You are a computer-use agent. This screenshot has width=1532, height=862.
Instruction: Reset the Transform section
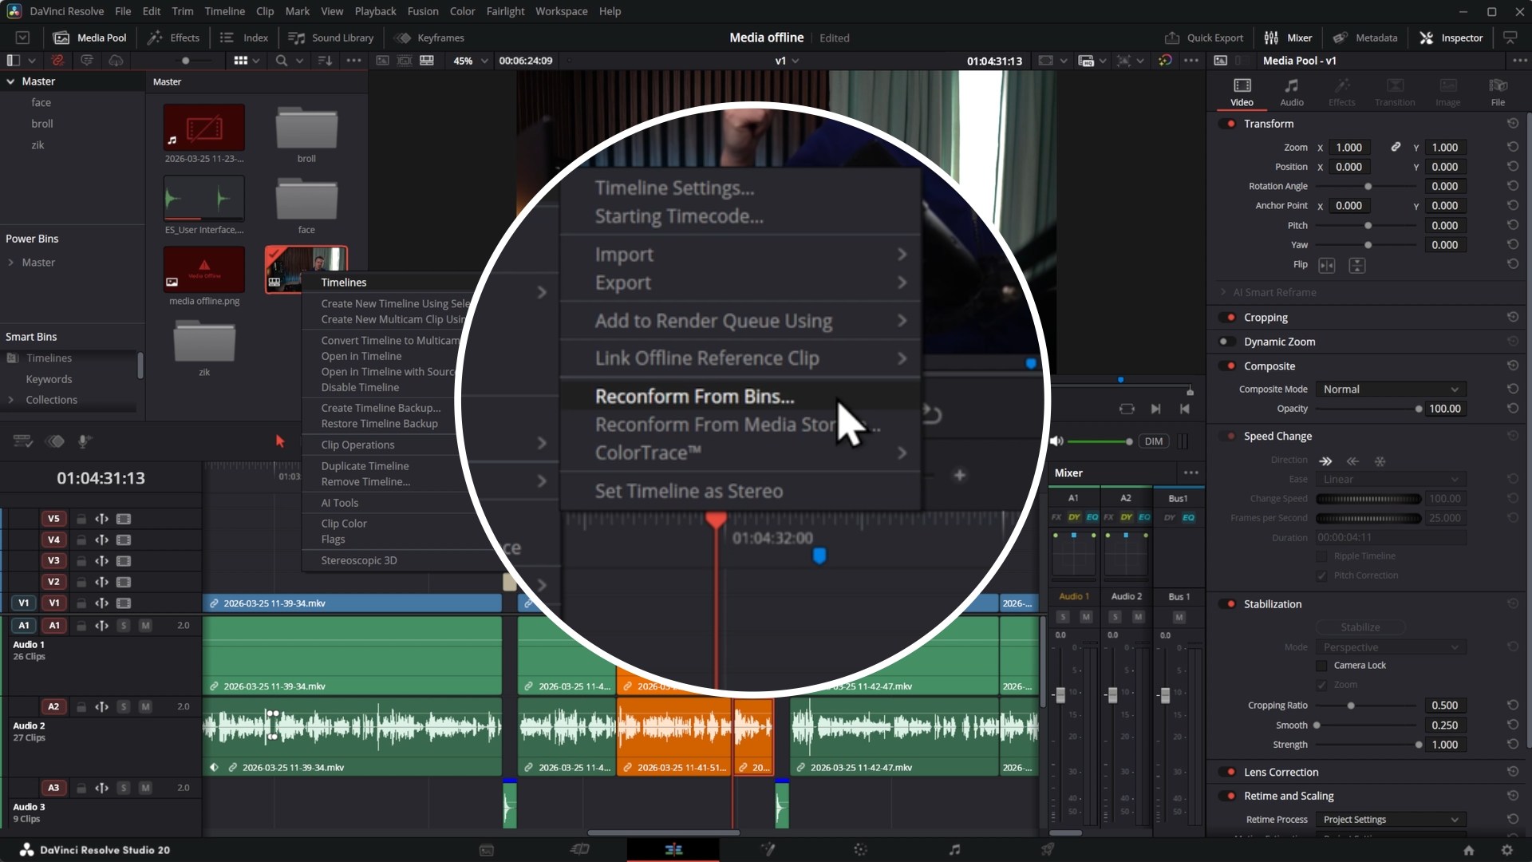click(1512, 124)
